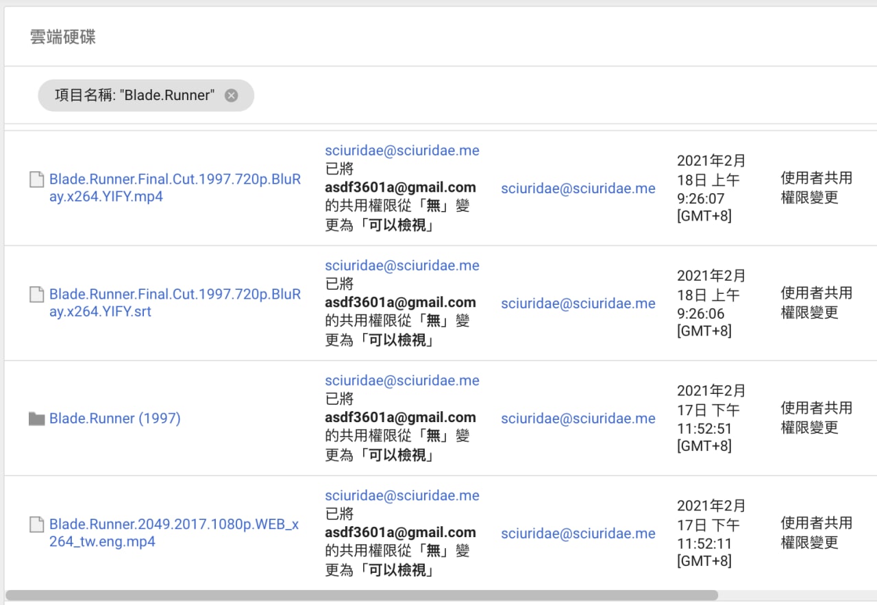
Task: Click the user column email for folder row
Action: [x=578, y=419]
